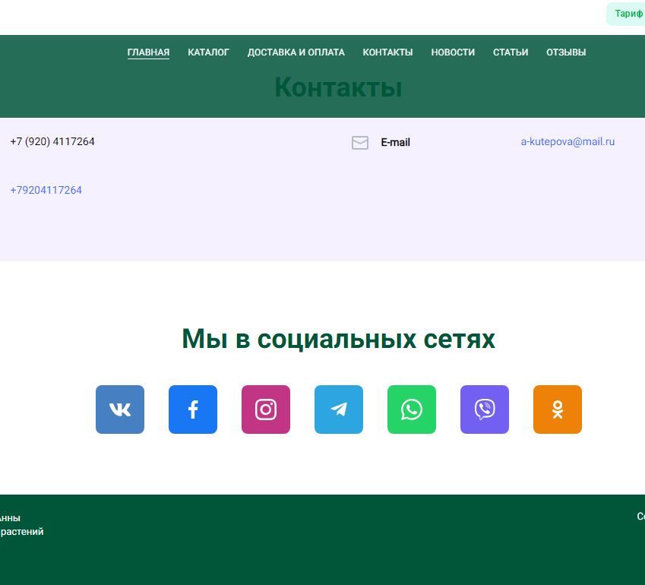Click the Мы в социальных сетях heading
Image resolution: width=645 pixels, height=585 pixels.
click(x=338, y=339)
